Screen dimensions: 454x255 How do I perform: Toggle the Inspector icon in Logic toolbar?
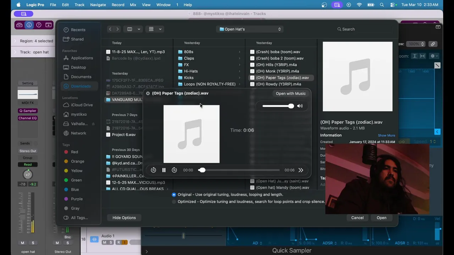coord(29,25)
